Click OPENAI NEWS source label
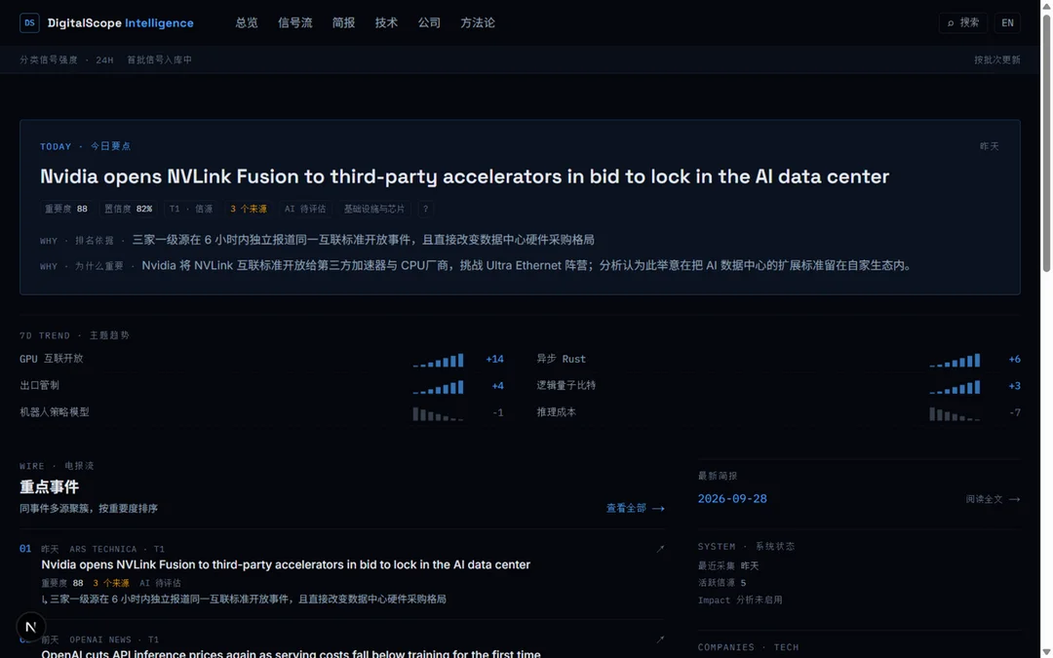The height and width of the screenshot is (658, 1053). tap(100, 639)
